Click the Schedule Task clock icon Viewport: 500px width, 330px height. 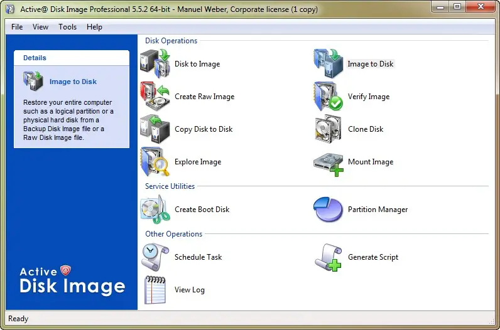(155, 257)
